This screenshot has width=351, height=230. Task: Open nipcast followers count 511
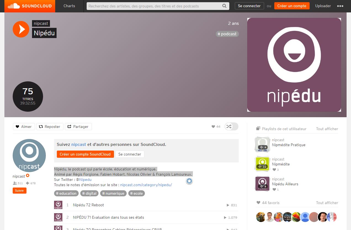pyautogui.click(x=18, y=183)
